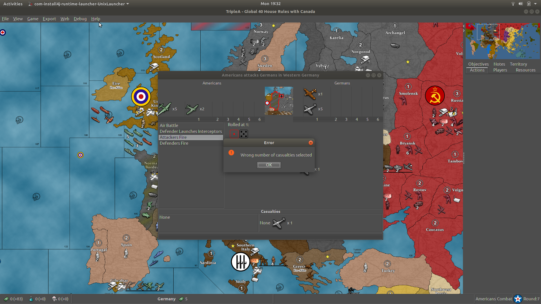Click the small UK roundel in the Atlantic
The image size is (541, 304).
(x=81, y=155)
